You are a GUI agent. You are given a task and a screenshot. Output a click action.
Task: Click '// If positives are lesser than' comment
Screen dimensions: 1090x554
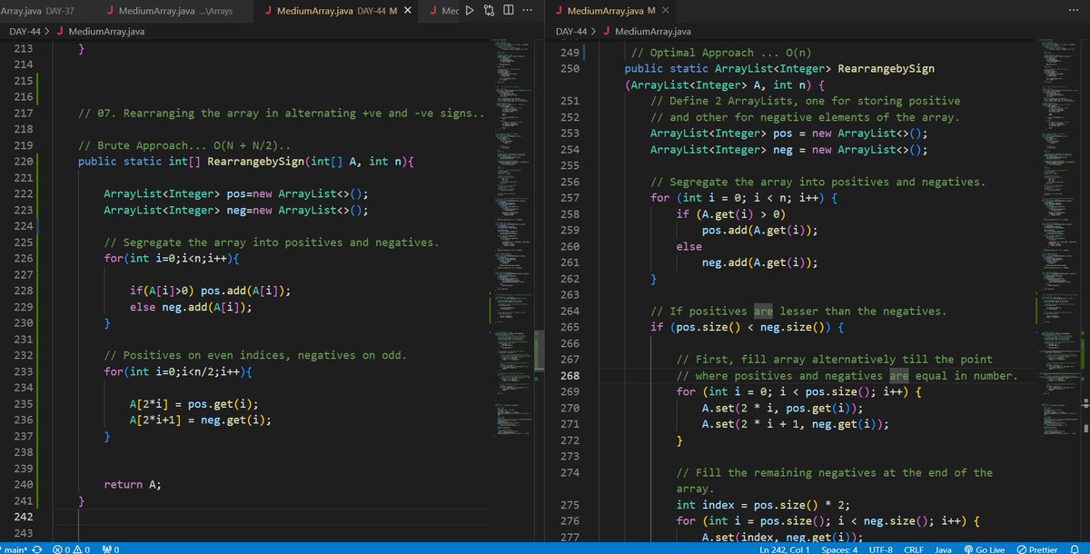point(798,311)
